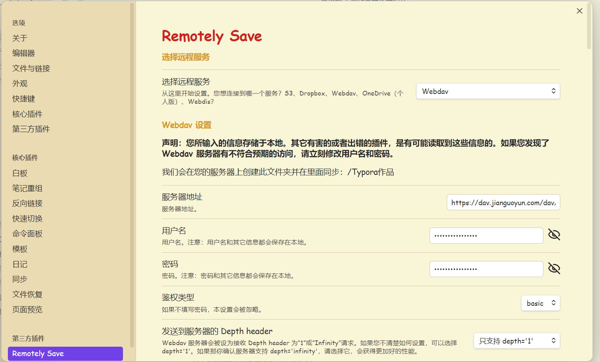This screenshot has height=362, width=600.
Task: Click the server address input field
Action: point(503,202)
